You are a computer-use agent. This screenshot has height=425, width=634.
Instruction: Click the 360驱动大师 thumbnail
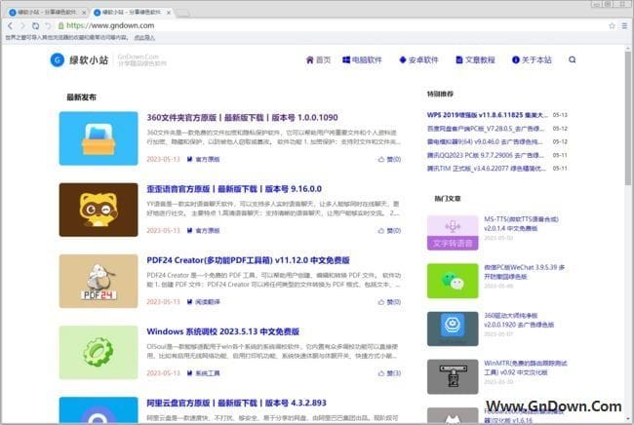tap(453, 328)
